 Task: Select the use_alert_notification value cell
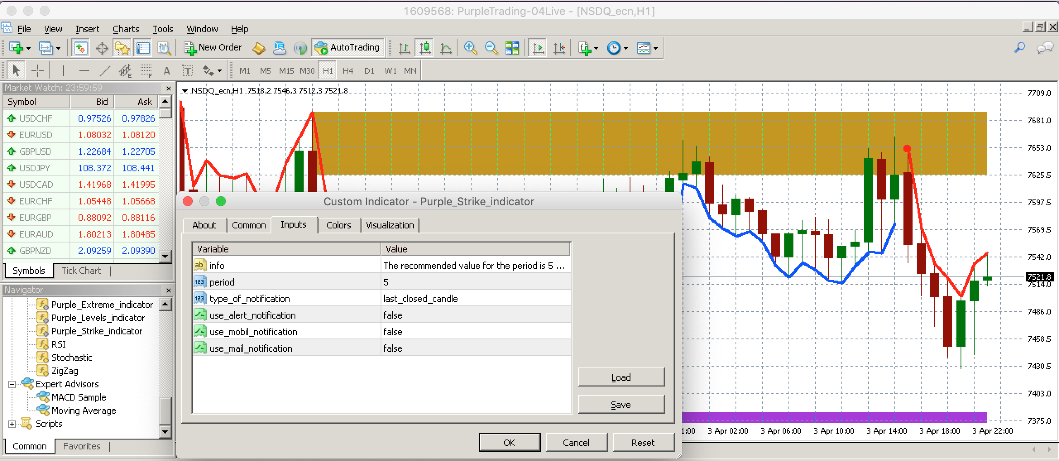(x=475, y=315)
